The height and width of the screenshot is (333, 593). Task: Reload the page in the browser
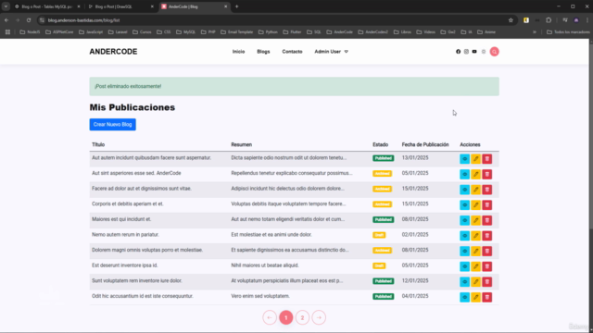(29, 20)
